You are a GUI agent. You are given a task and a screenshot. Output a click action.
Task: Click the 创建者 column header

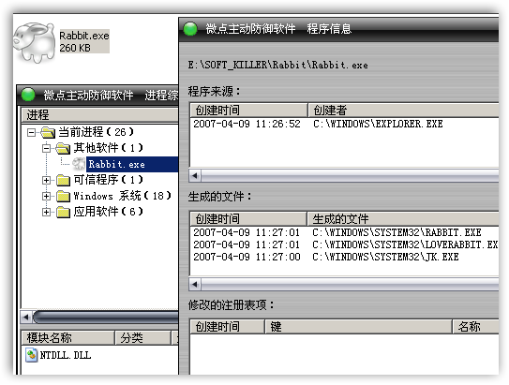click(x=403, y=110)
